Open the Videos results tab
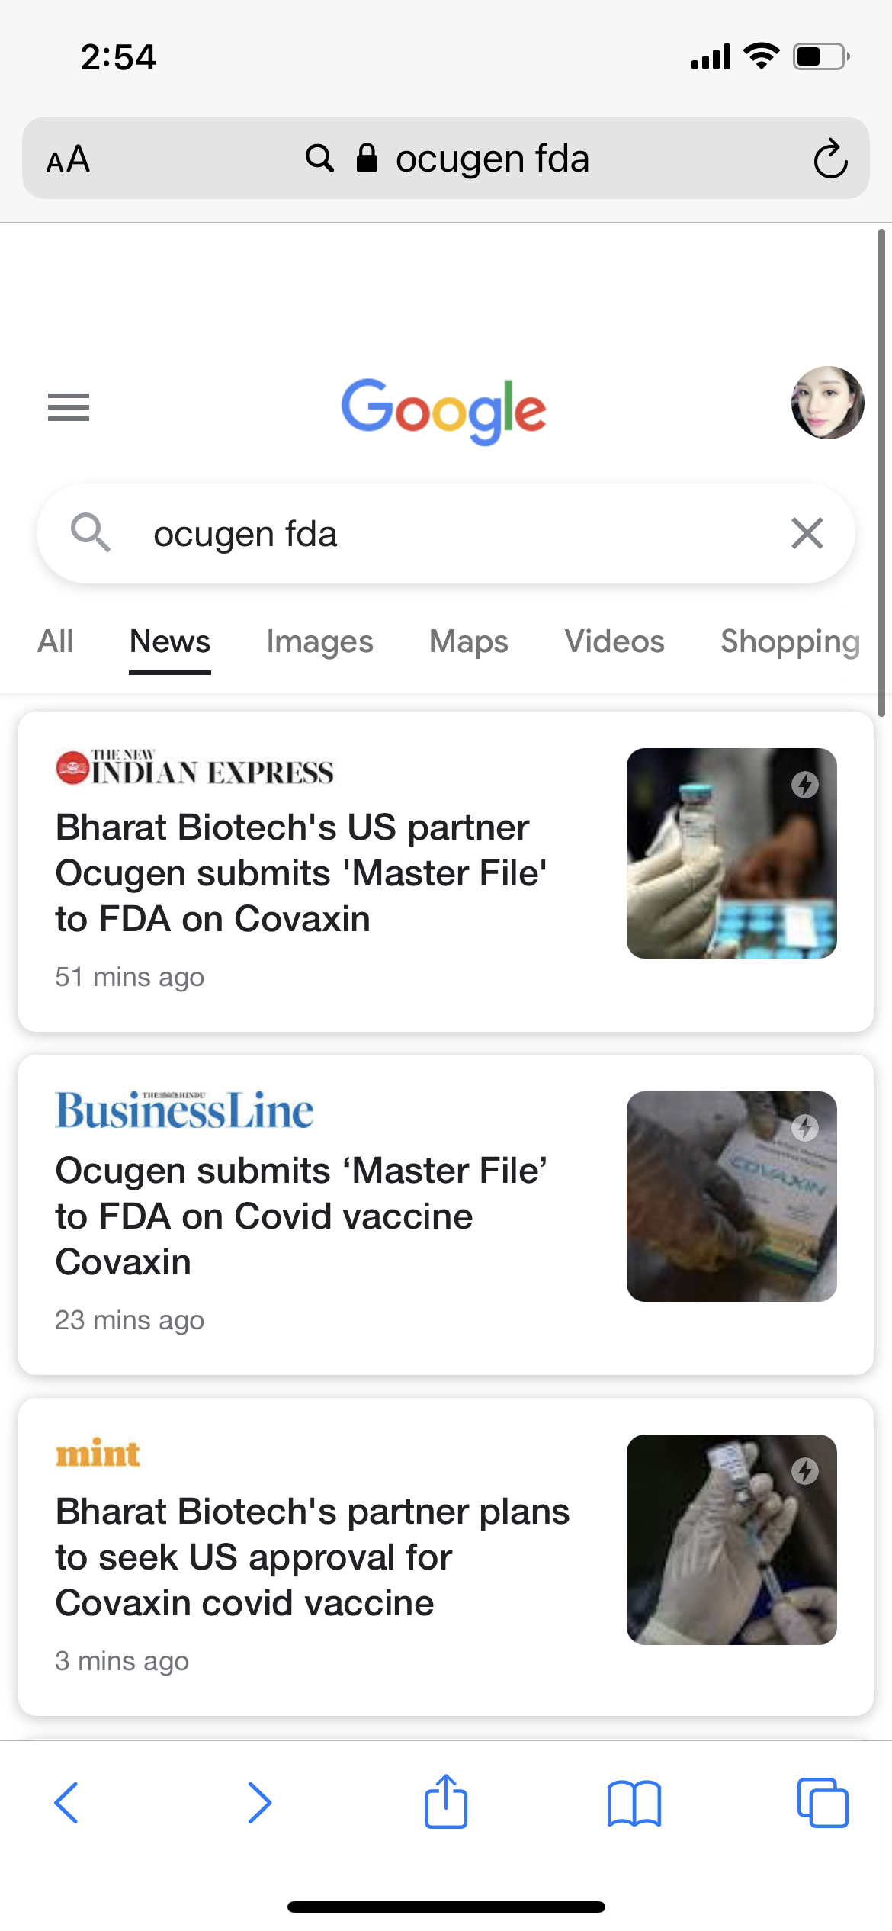 [614, 641]
